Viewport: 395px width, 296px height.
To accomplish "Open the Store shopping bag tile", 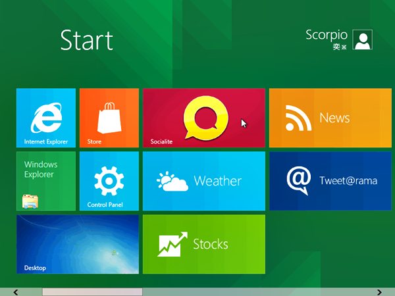I will (109, 118).
